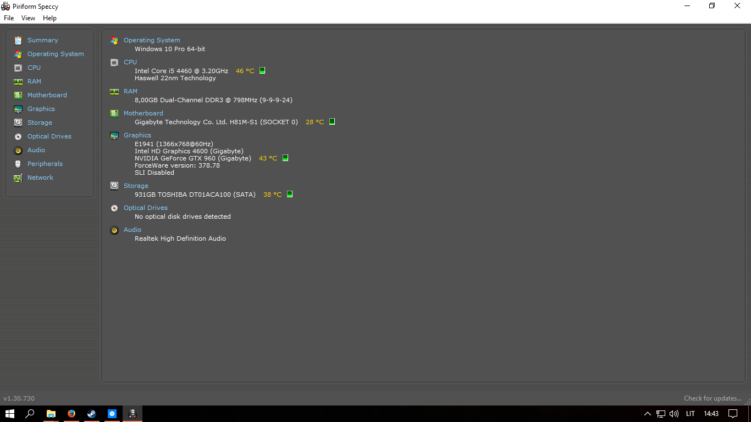Image resolution: width=751 pixels, height=422 pixels.
Task: Click the CPU chip icon in sidebar
Action: (18, 68)
